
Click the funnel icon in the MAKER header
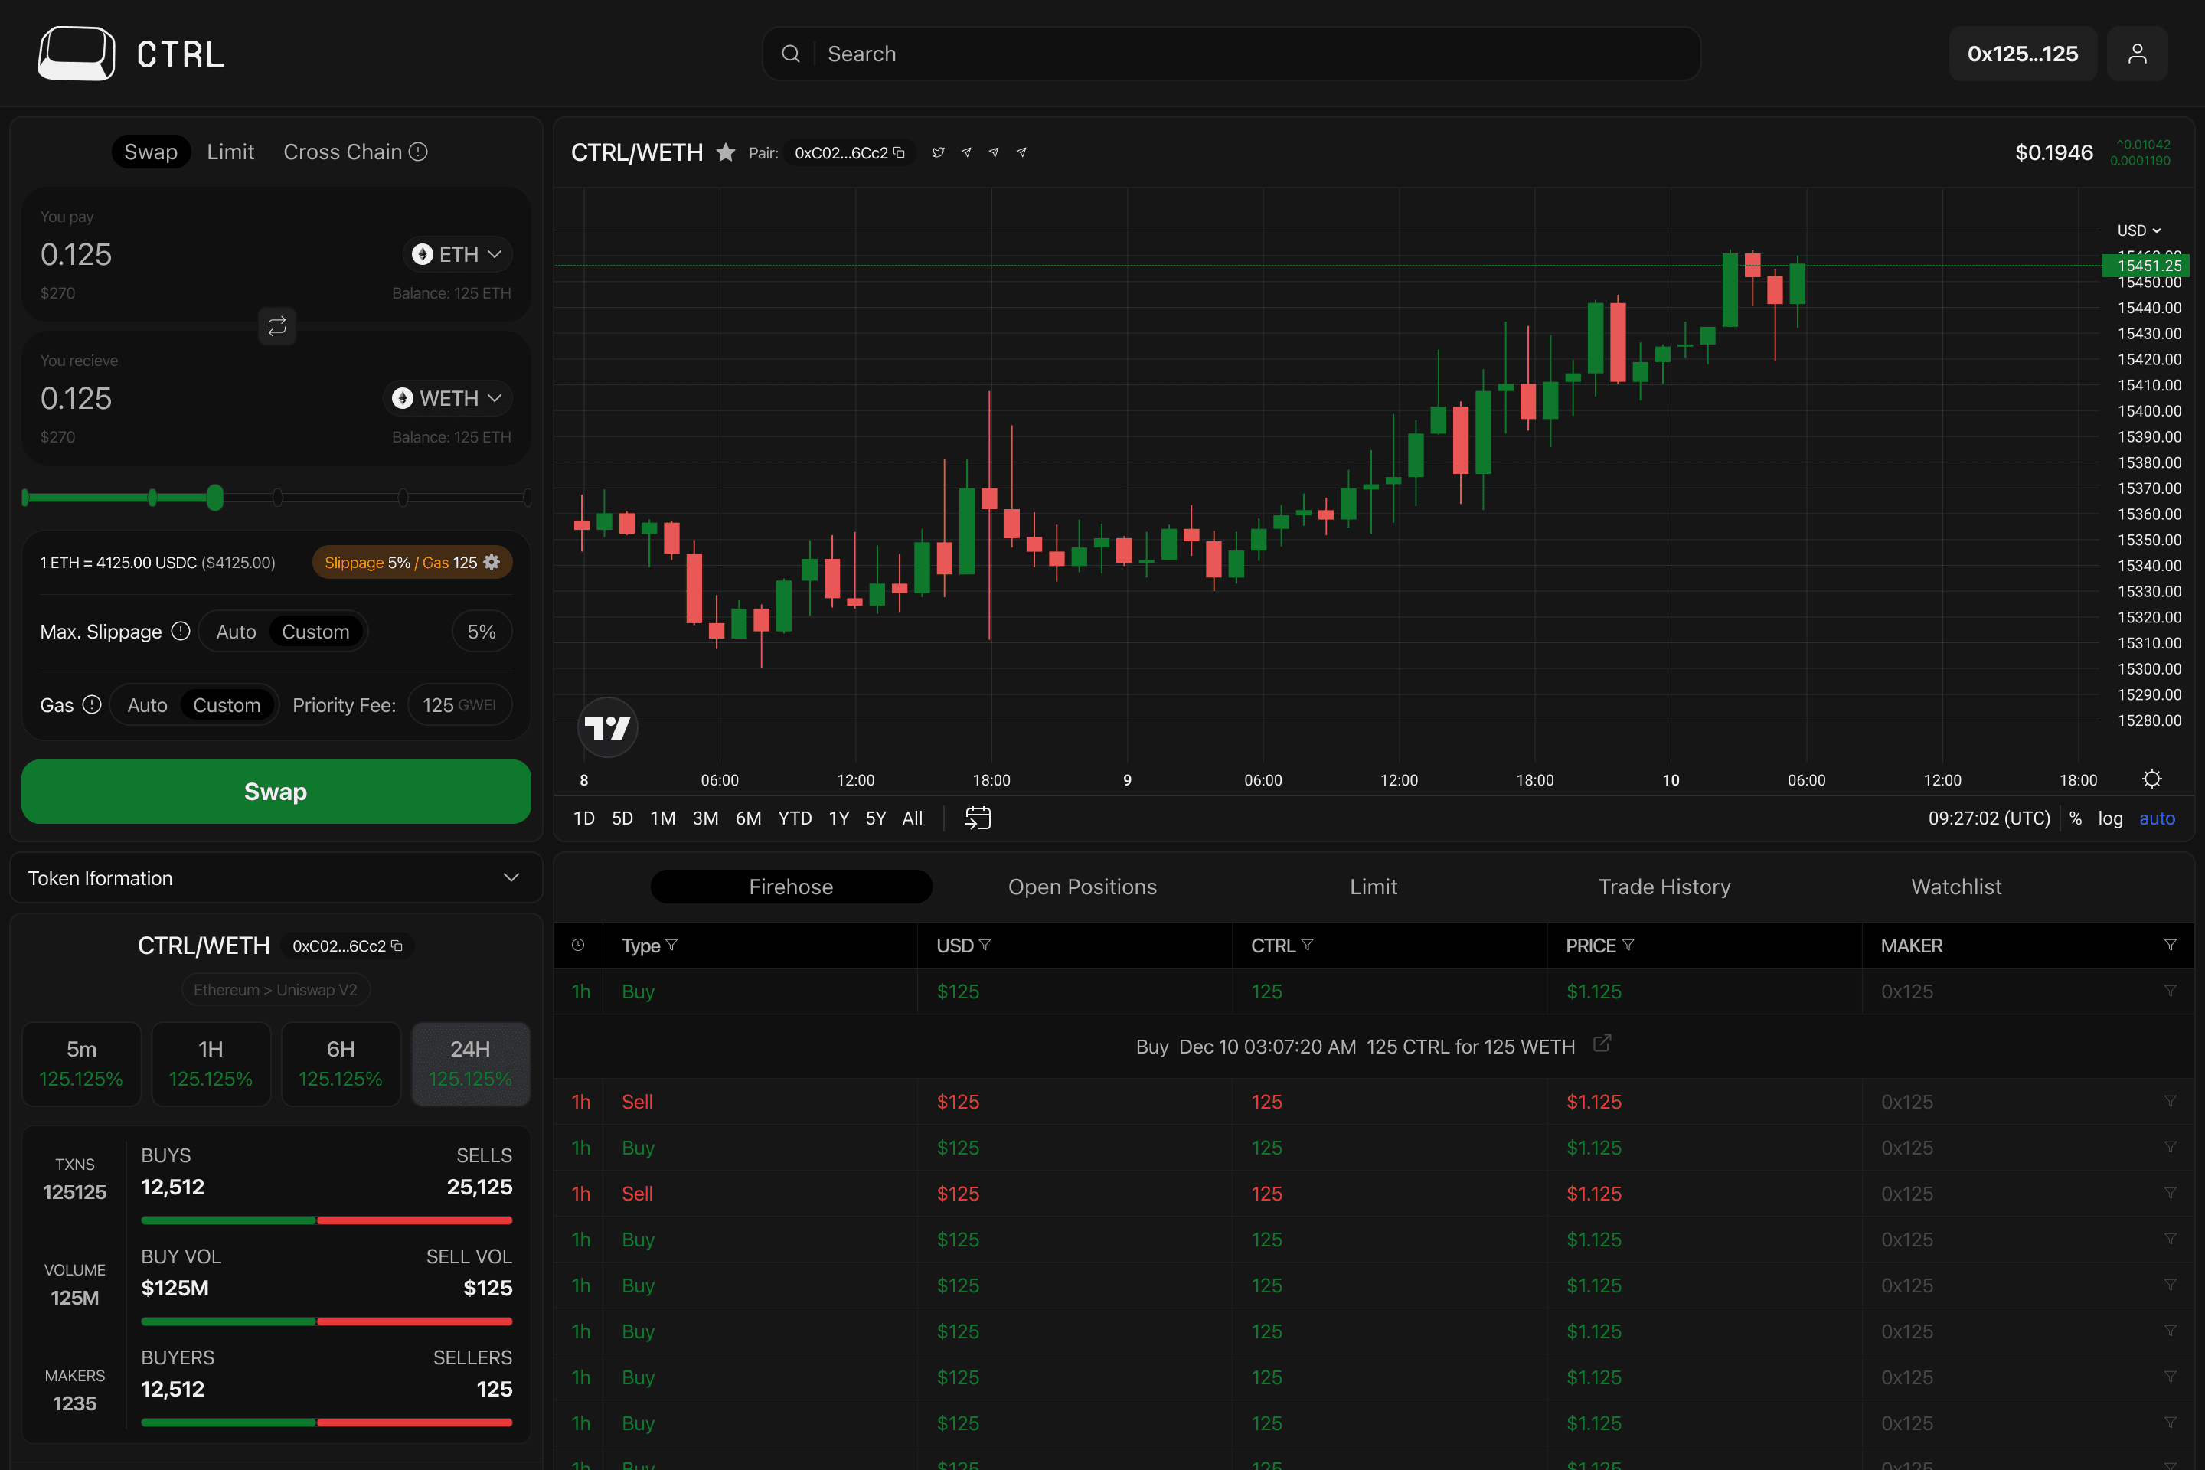2169,945
